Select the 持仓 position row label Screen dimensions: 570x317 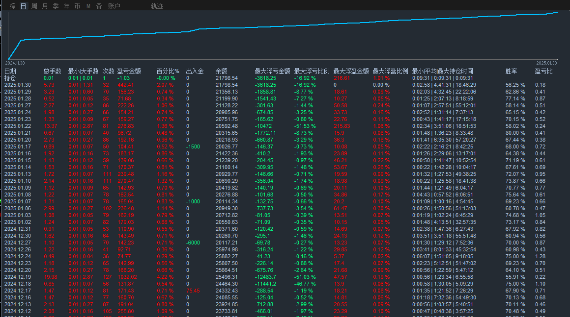coord(10,78)
